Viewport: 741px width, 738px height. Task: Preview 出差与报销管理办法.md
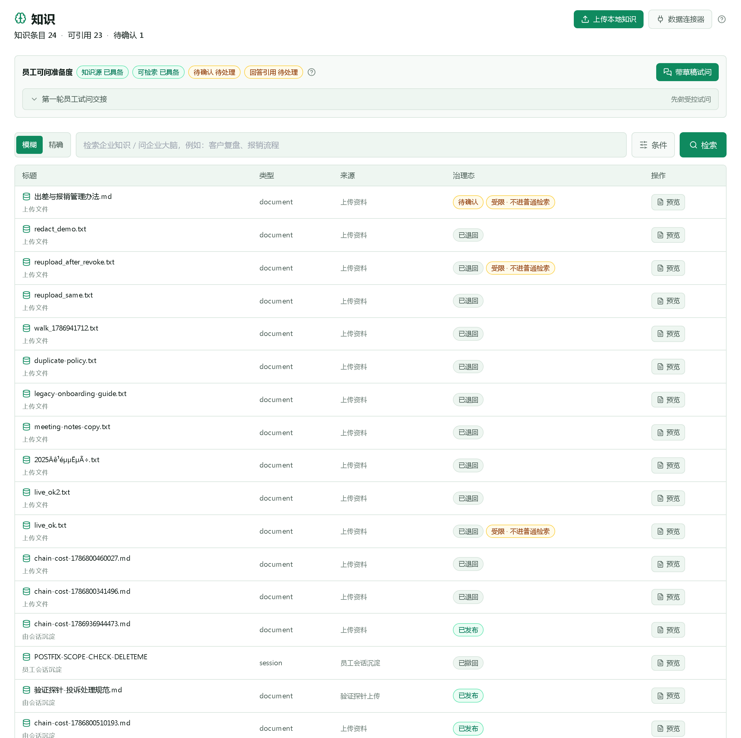[x=668, y=202]
